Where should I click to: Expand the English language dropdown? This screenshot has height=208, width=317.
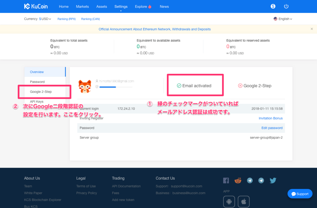[285, 19]
